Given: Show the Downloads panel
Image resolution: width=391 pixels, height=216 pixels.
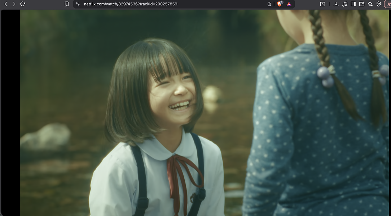Looking at the screenshot, I should pyautogui.click(x=336, y=4).
